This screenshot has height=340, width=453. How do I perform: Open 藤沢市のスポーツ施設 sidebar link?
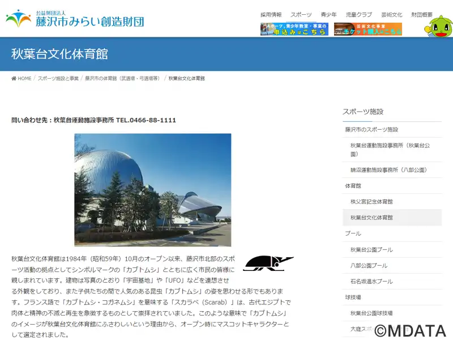pyautogui.click(x=371, y=130)
